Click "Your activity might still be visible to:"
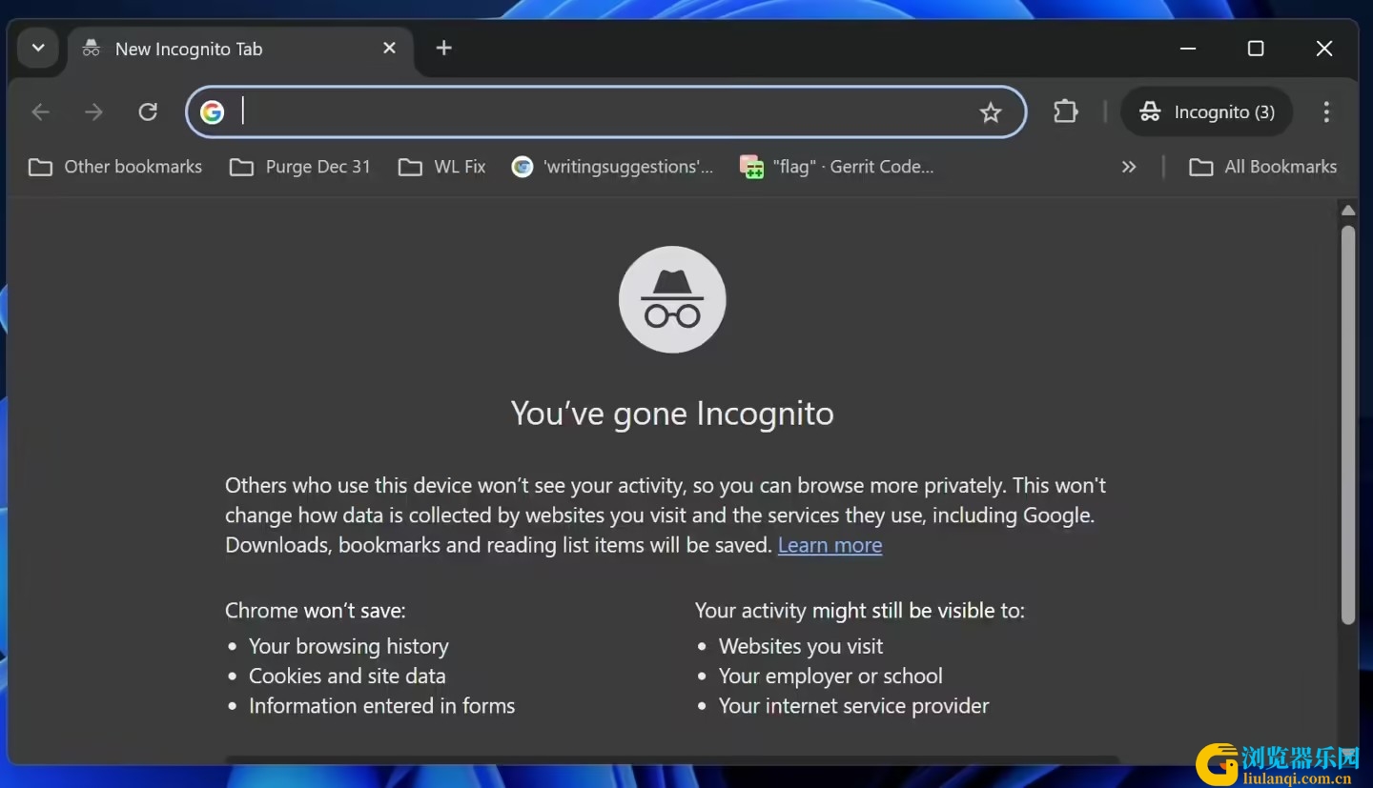This screenshot has width=1373, height=788. pyautogui.click(x=860, y=610)
